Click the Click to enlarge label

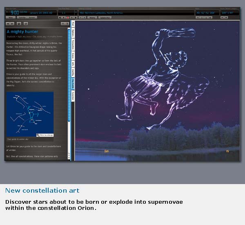pos(45,135)
